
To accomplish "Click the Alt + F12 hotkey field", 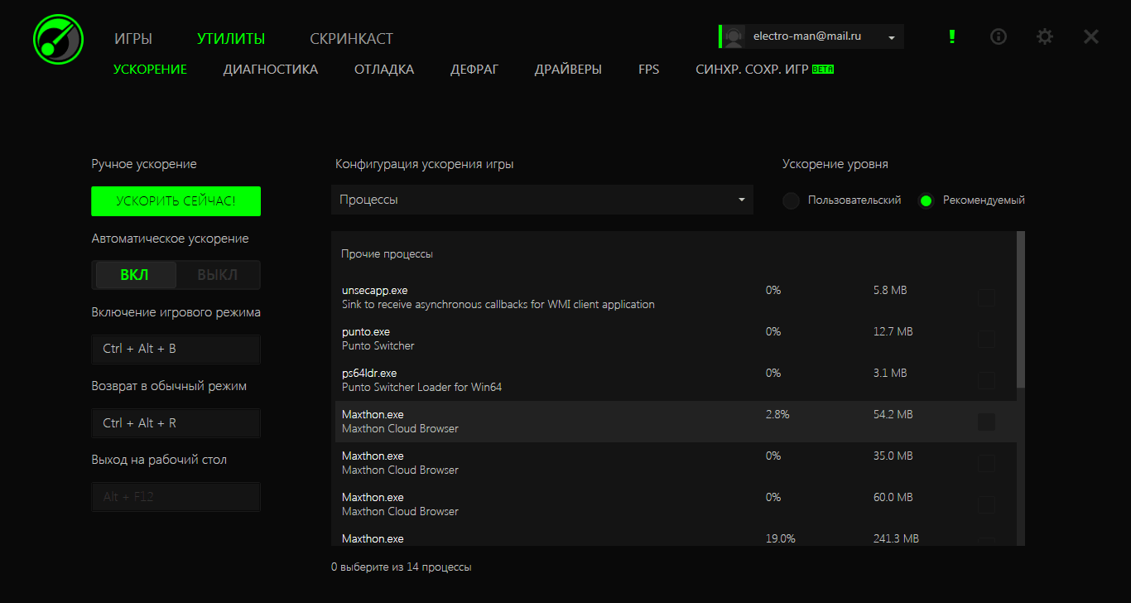I will [176, 497].
